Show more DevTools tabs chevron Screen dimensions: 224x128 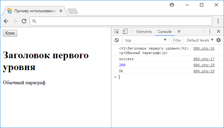click(179, 31)
